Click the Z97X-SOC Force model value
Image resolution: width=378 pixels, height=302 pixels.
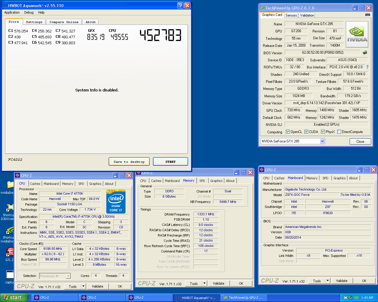(312, 195)
